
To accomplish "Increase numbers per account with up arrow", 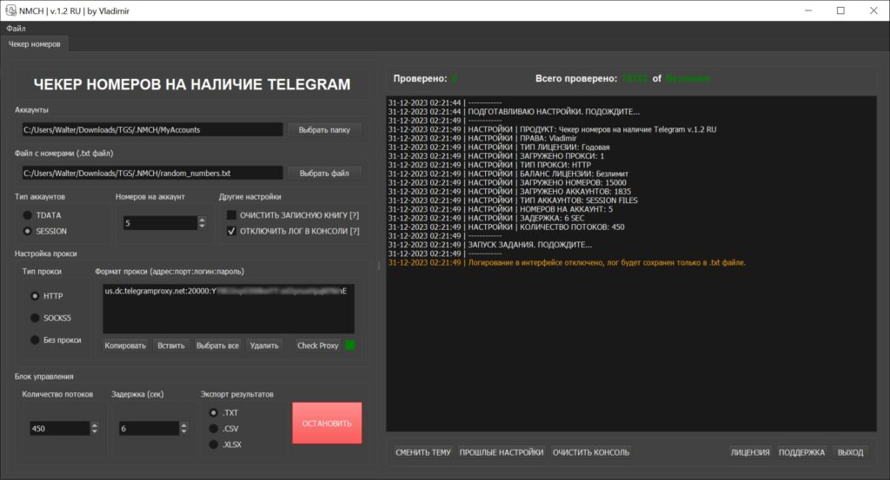I will (202, 220).
